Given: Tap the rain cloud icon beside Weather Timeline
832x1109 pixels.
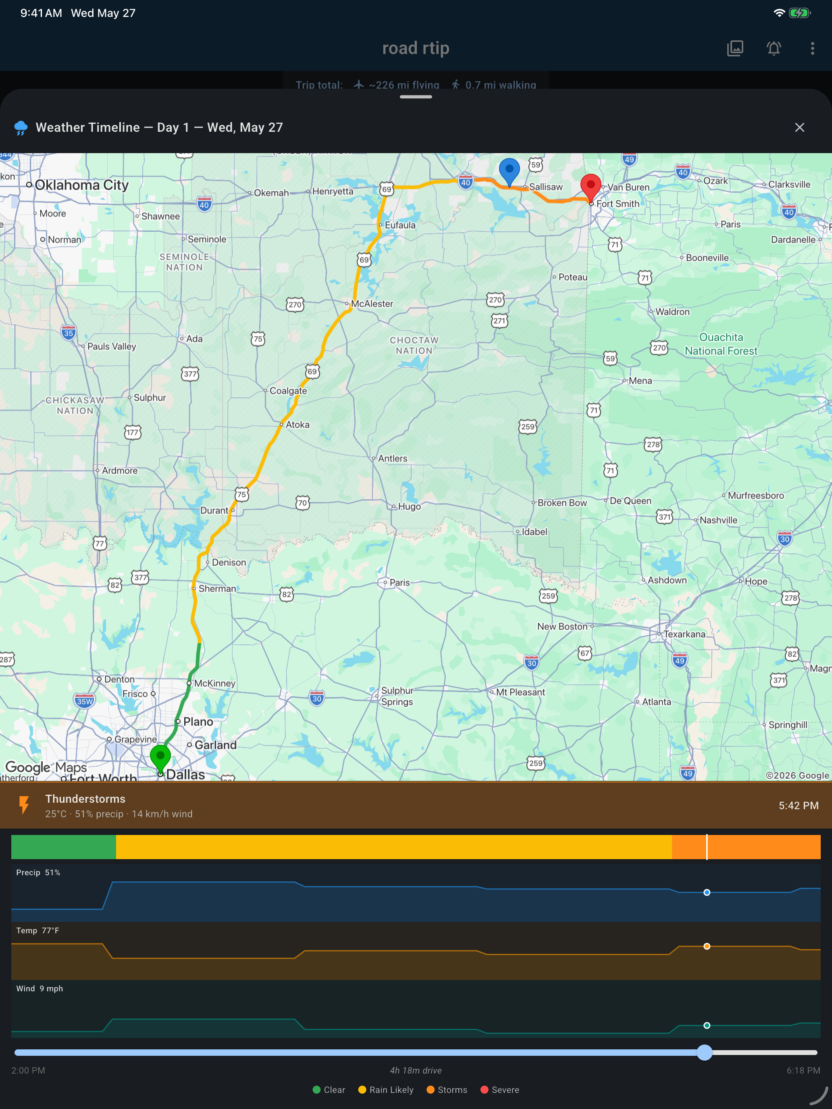Looking at the screenshot, I should point(21,128).
